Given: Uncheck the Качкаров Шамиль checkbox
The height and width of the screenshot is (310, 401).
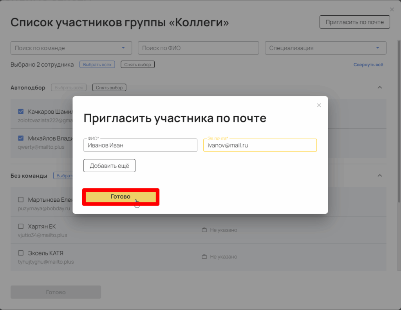Looking at the screenshot, I should [21, 111].
